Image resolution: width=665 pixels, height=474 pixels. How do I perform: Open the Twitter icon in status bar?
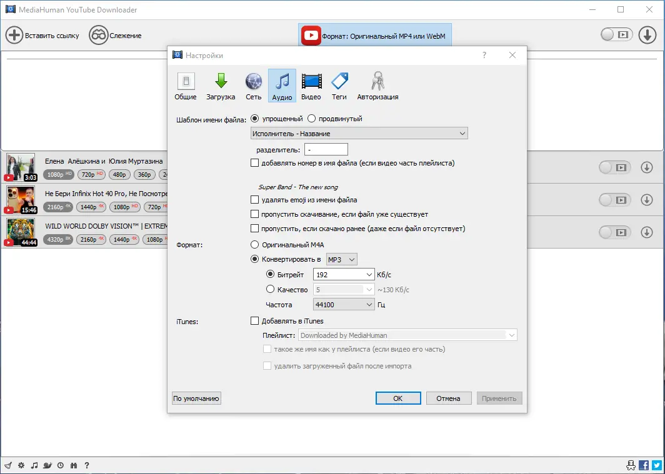pyautogui.click(x=657, y=465)
